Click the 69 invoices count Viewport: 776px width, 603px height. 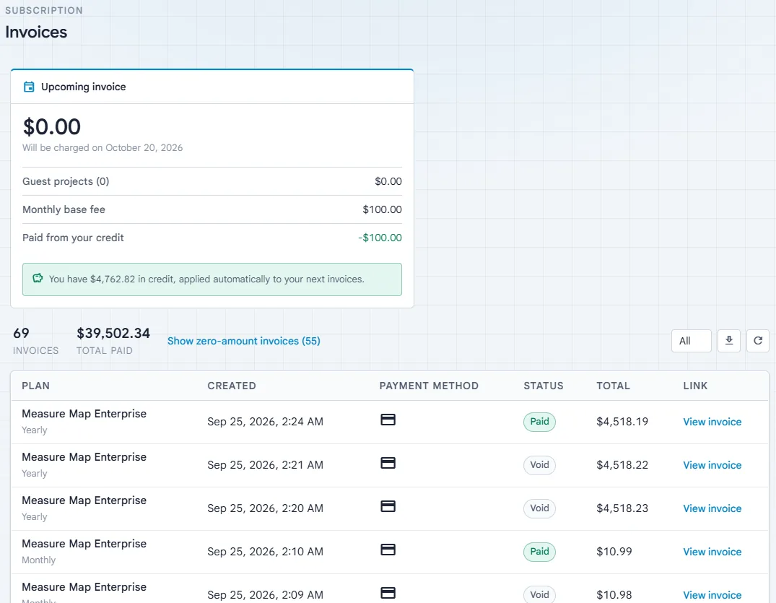point(21,333)
